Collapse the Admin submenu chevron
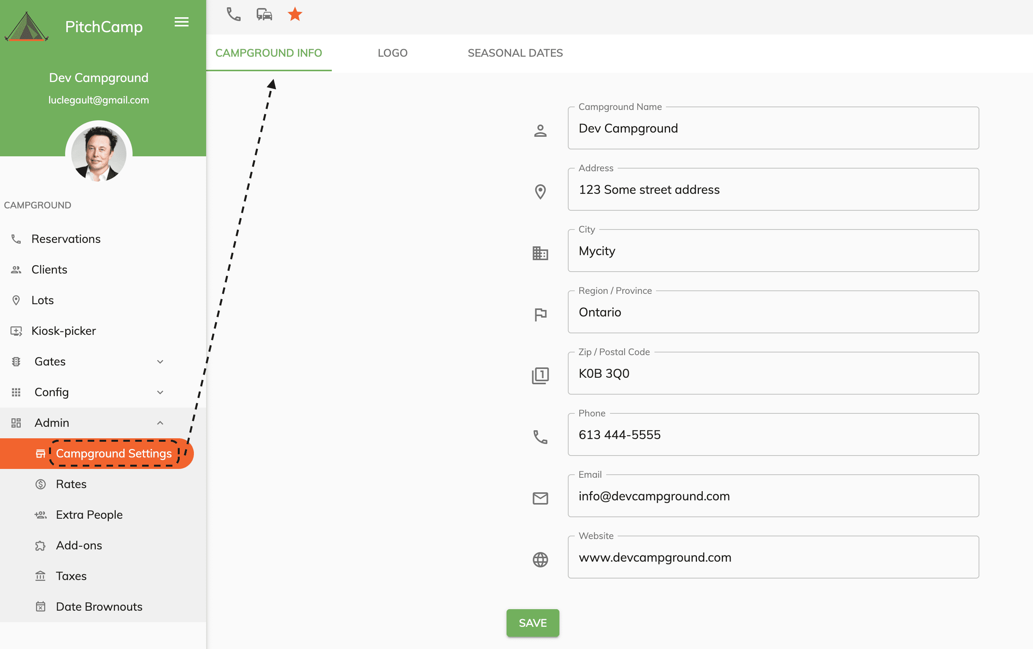This screenshot has width=1033, height=649. [x=160, y=423]
